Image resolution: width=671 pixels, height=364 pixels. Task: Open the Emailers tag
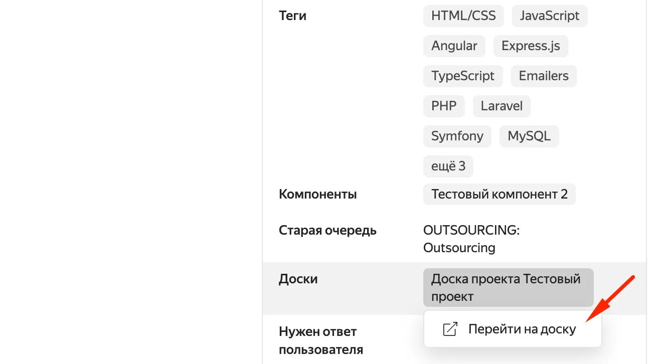click(544, 76)
